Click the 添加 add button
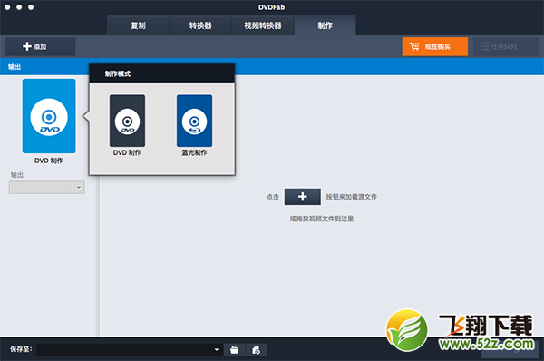Viewport: 544px width, 361px height. pyautogui.click(x=40, y=46)
